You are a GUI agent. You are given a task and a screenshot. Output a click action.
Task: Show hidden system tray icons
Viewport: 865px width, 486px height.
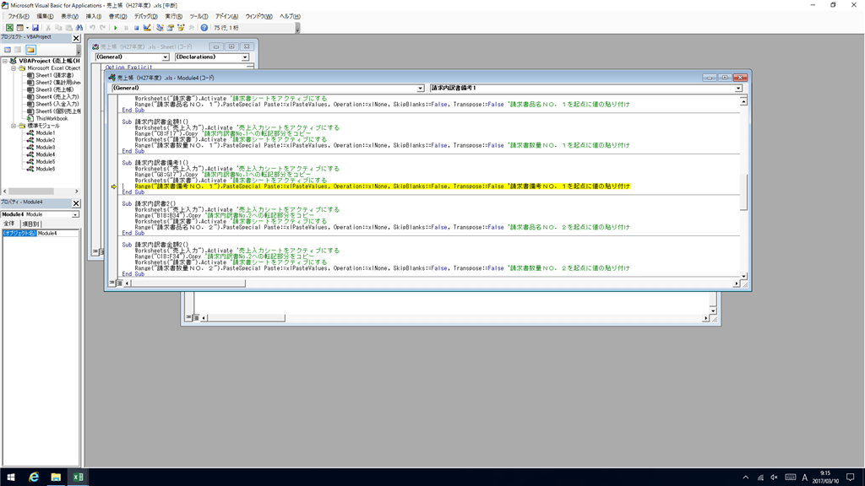(x=746, y=478)
